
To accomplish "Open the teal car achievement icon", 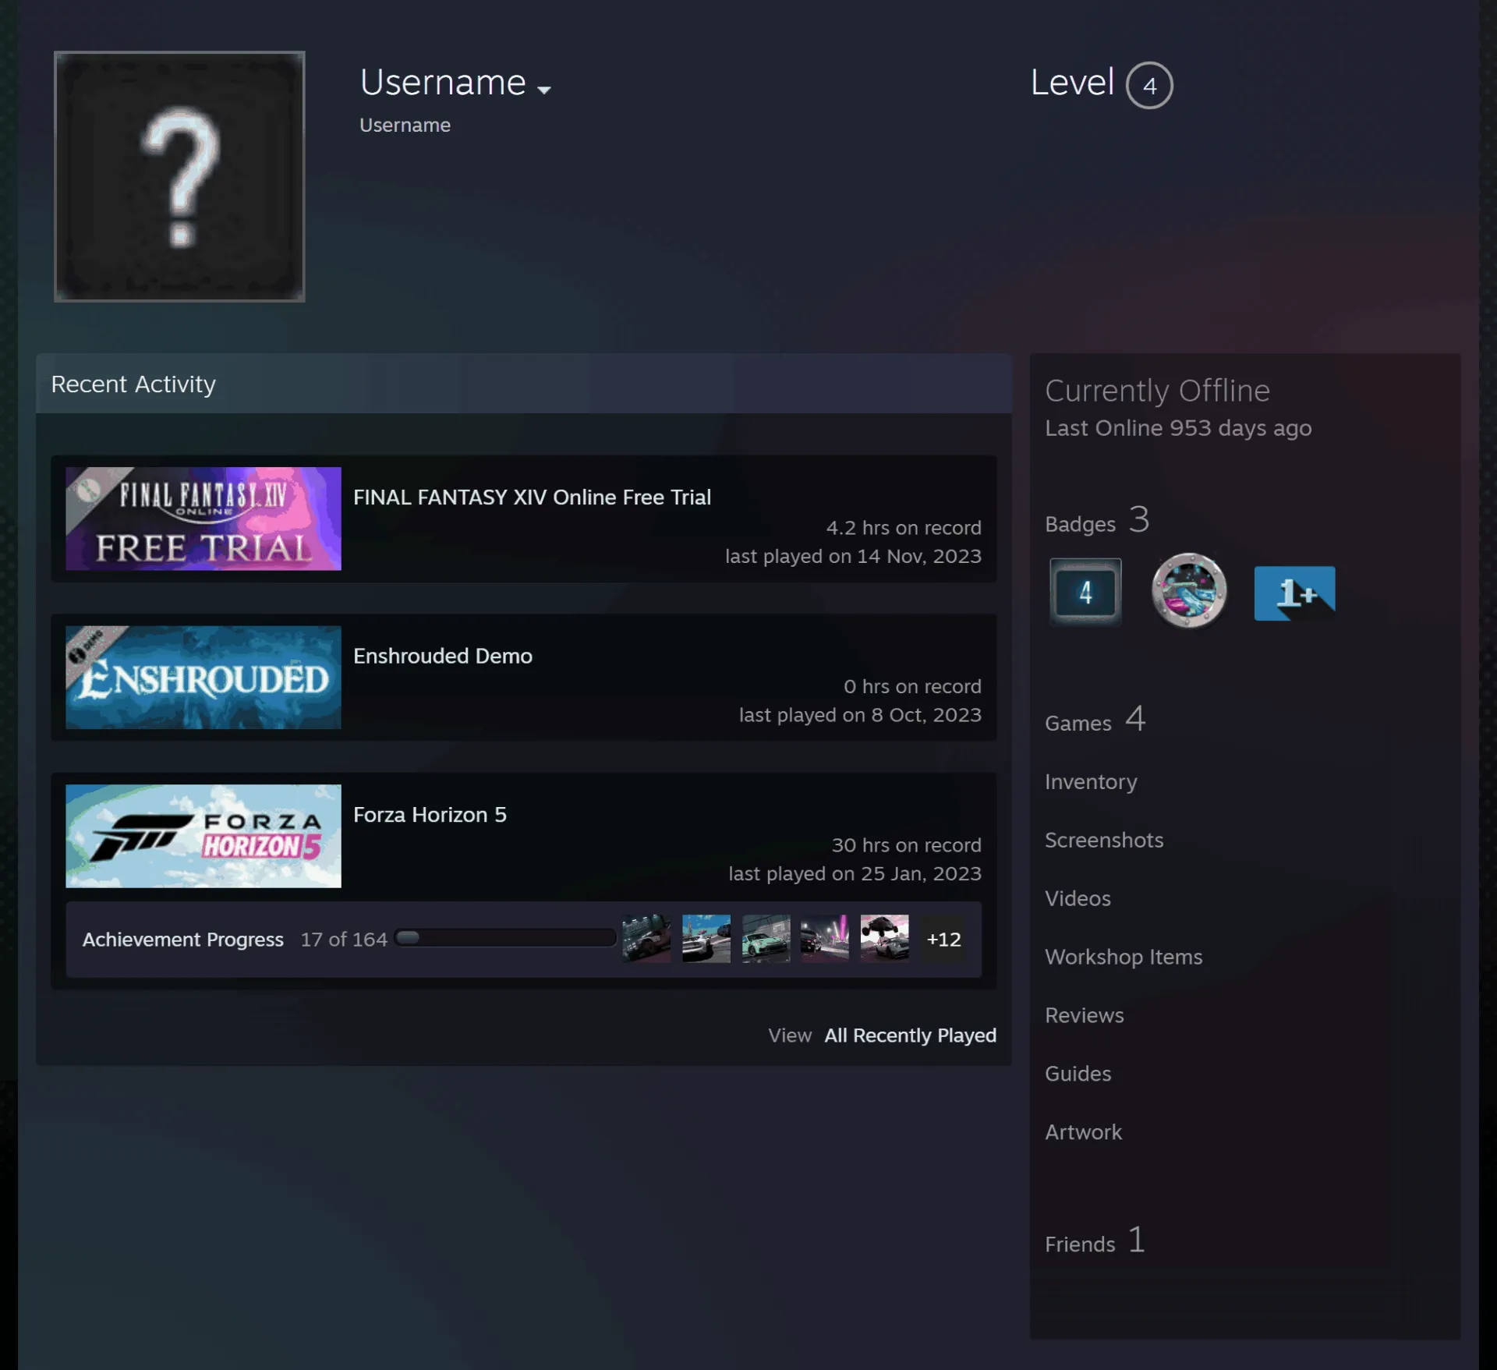I will click(766, 938).
